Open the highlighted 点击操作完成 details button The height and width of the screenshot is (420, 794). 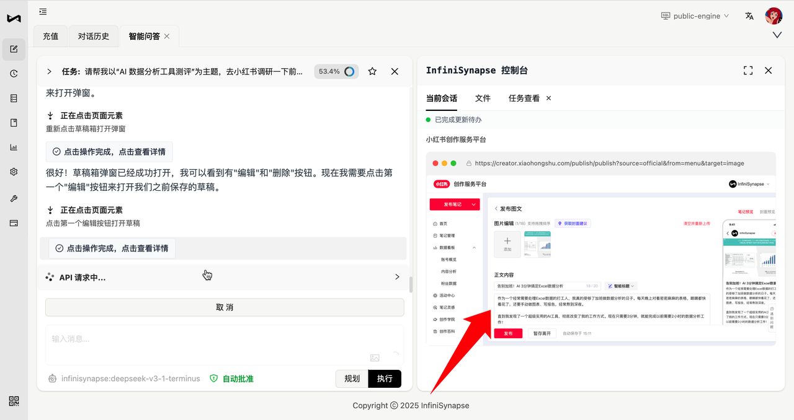[x=112, y=248]
